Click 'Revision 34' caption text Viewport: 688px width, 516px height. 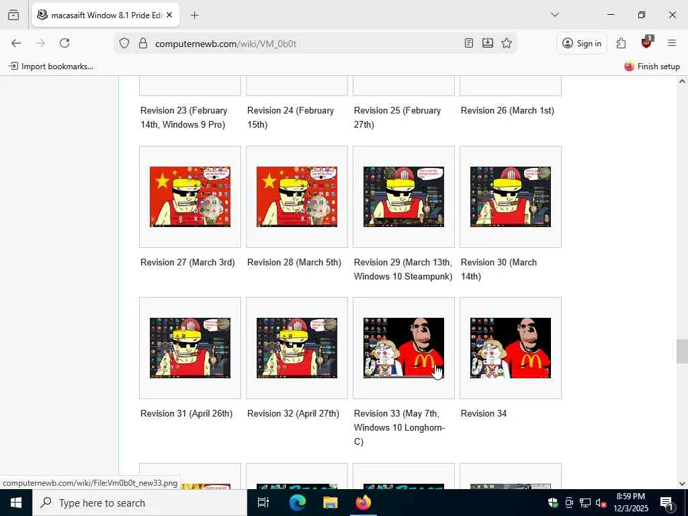(484, 414)
